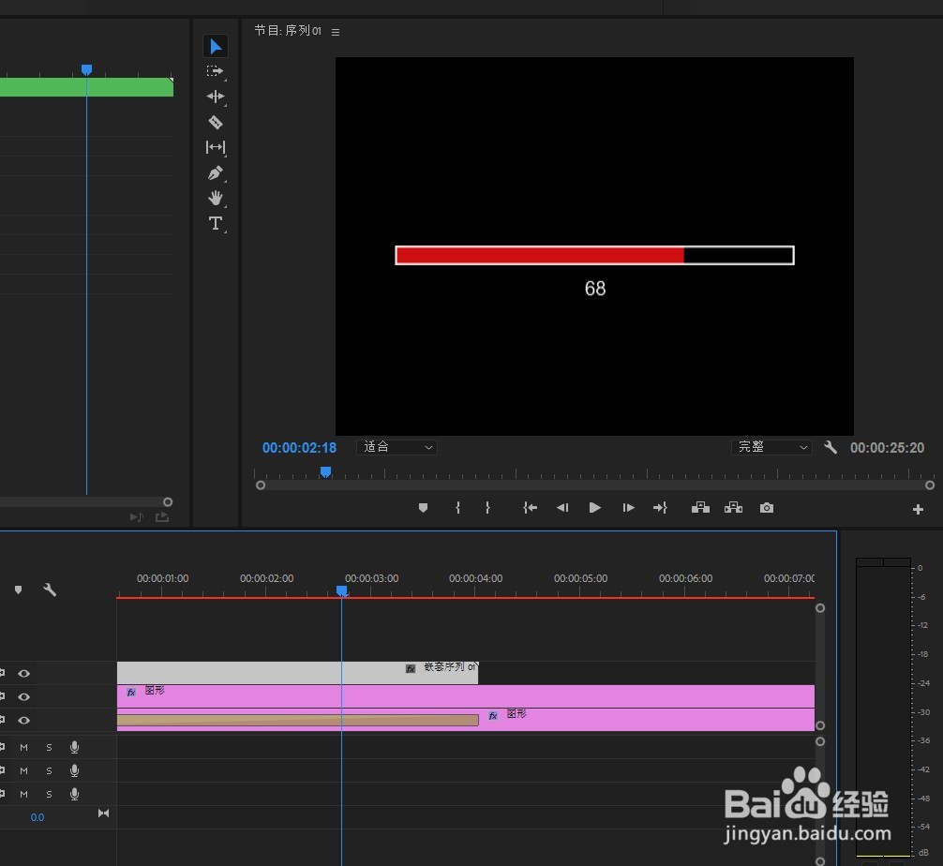Click the Mark Out button
Viewport: 943px width, 866px height.
coord(487,508)
